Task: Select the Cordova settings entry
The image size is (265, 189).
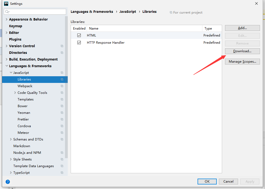Action: click(x=24, y=126)
